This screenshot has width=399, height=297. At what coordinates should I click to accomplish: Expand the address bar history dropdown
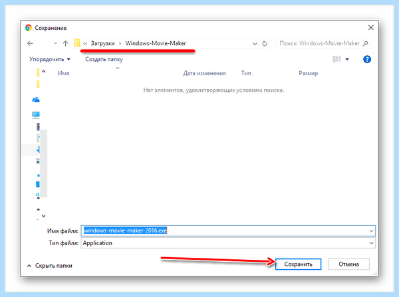tap(255, 44)
